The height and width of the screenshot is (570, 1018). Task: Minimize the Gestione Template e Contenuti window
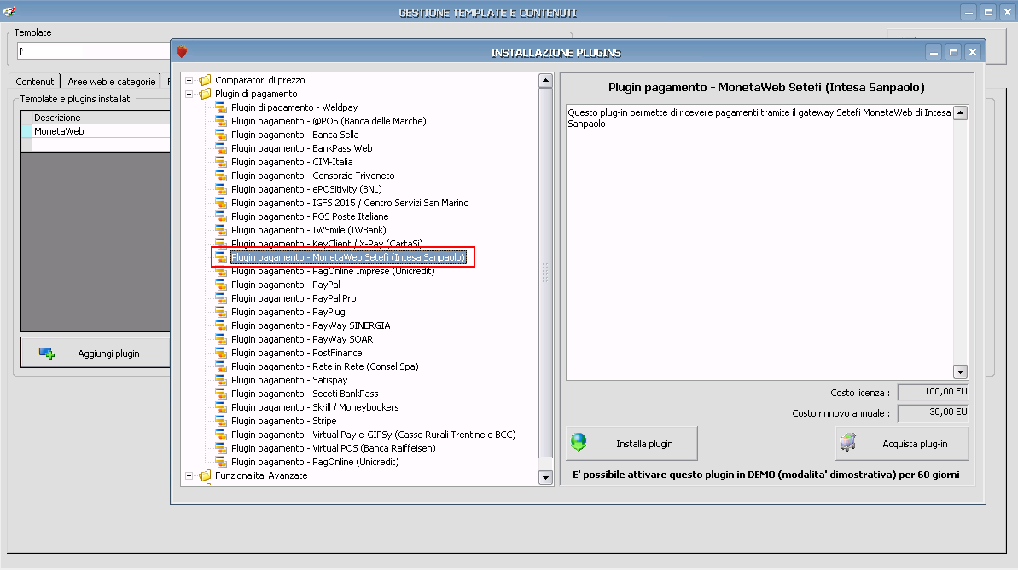[x=969, y=12]
